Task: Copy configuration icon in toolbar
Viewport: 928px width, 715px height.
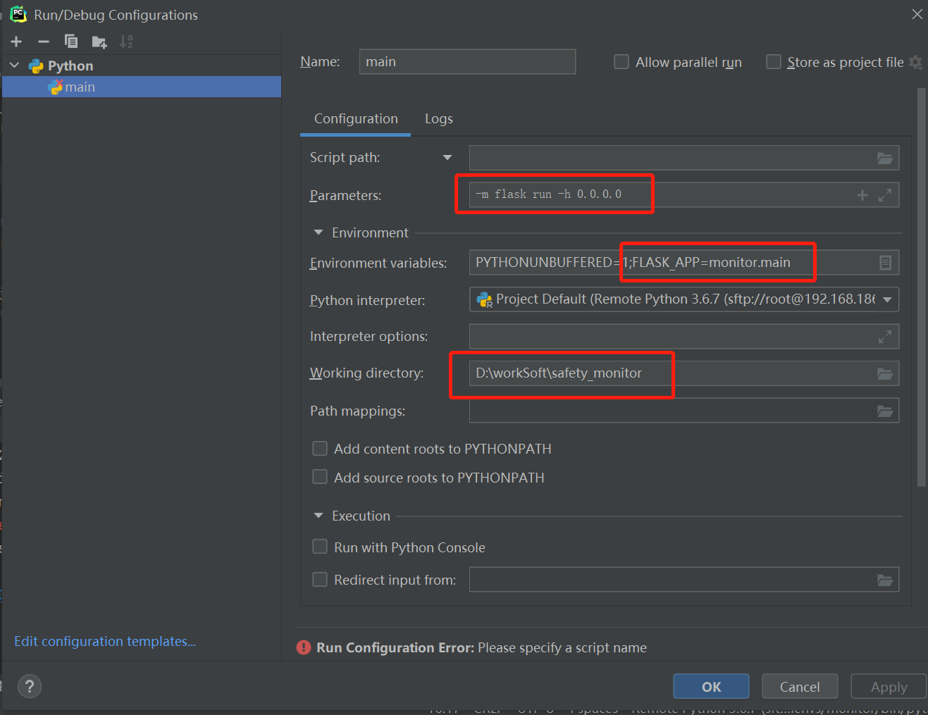Action: (71, 42)
